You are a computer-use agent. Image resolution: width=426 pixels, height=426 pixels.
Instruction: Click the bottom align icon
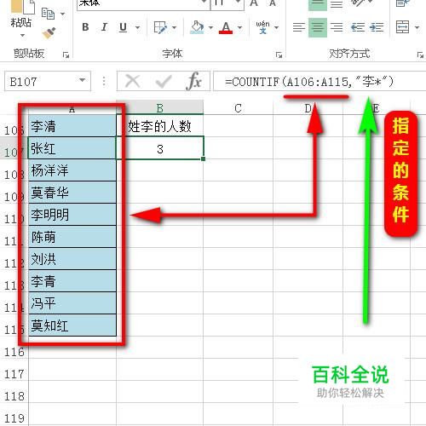click(x=337, y=4)
